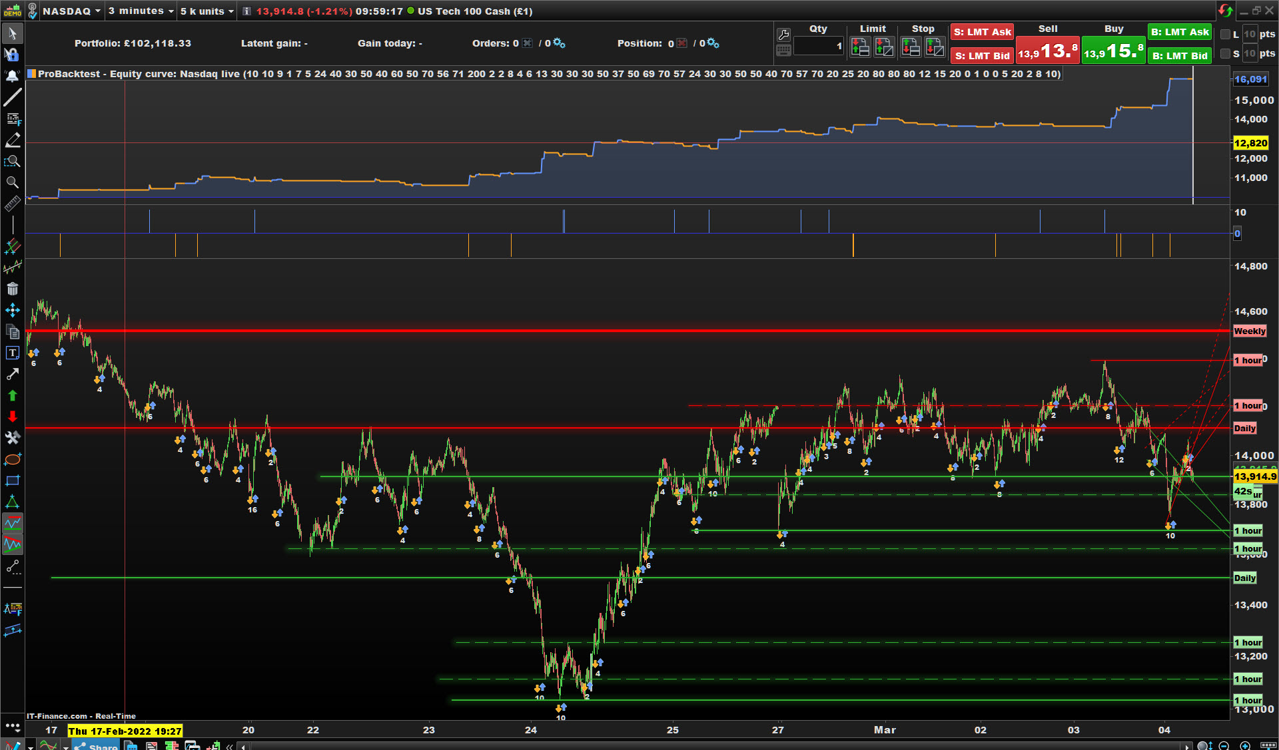Select the text annotation tool
The image size is (1279, 750).
(12, 353)
